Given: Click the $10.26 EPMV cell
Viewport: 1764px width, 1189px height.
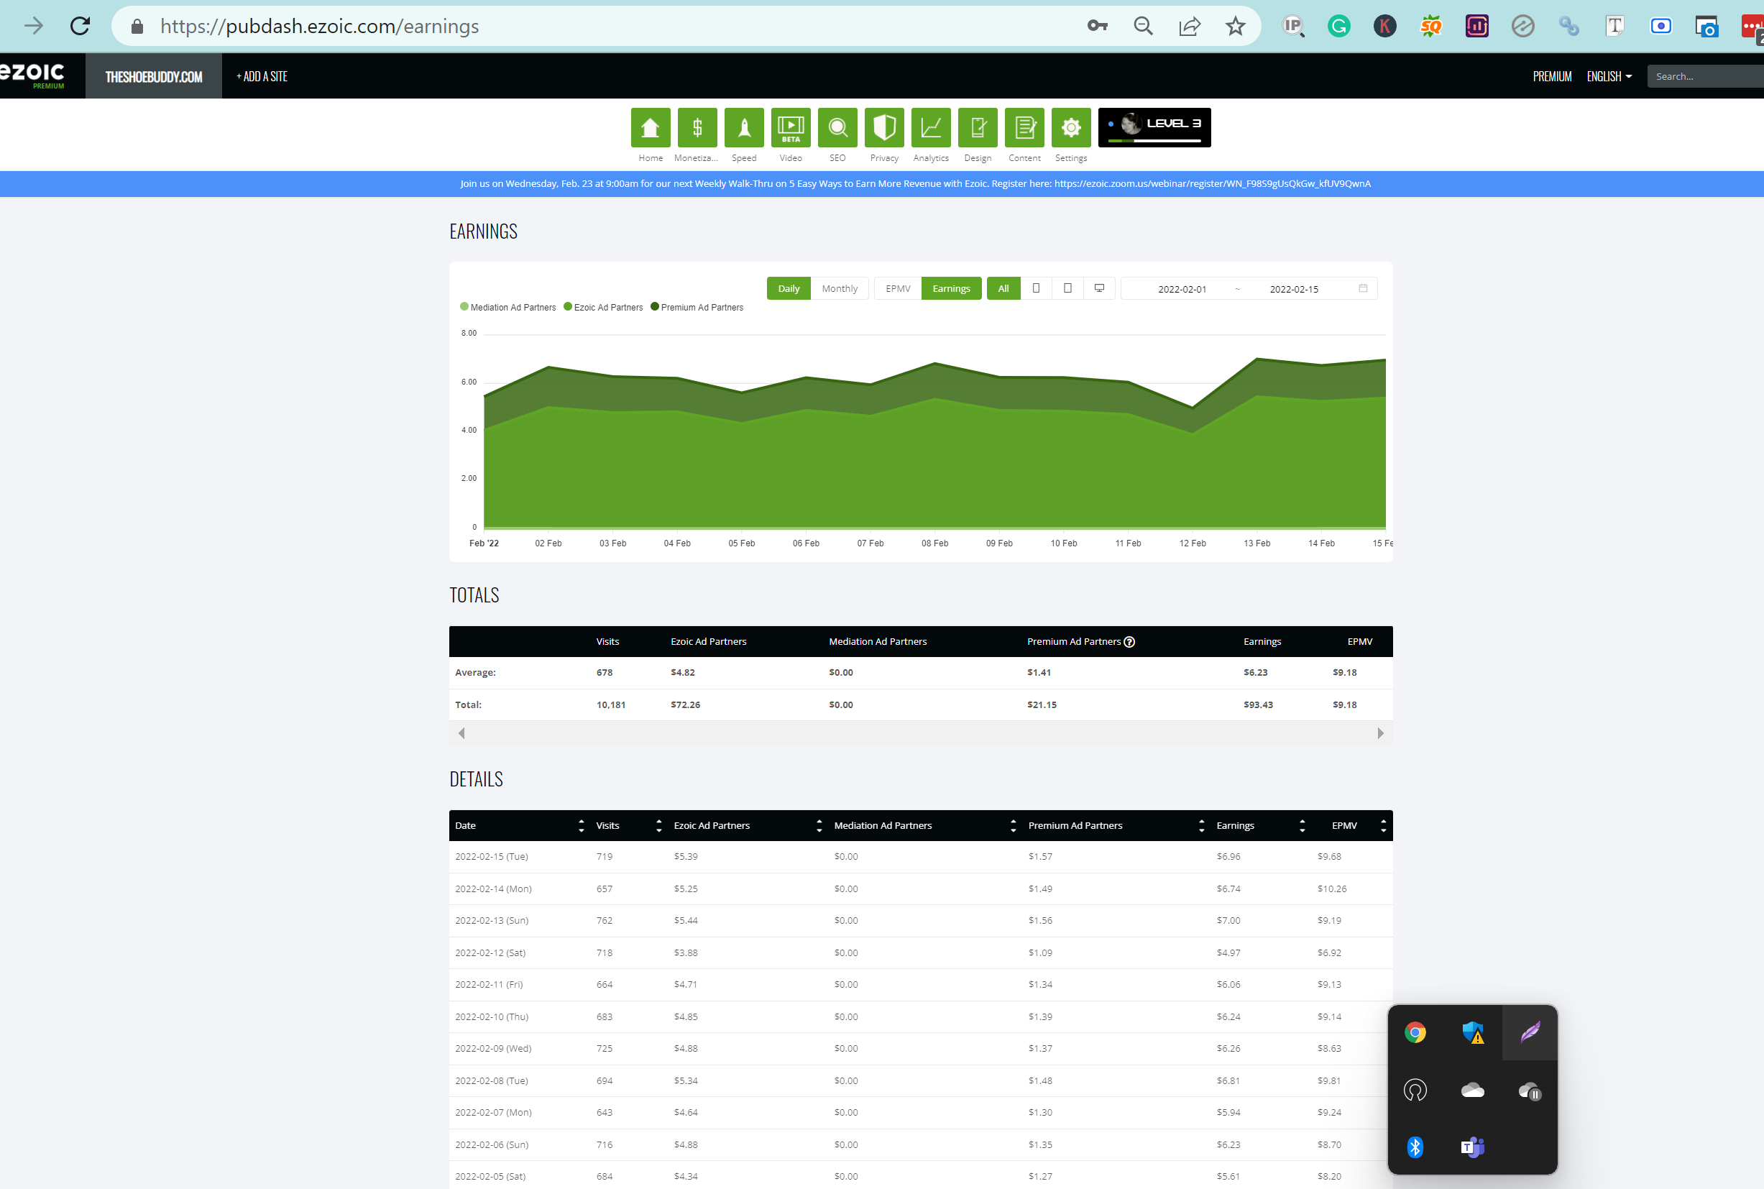Looking at the screenshot, I should [1332, 889].
